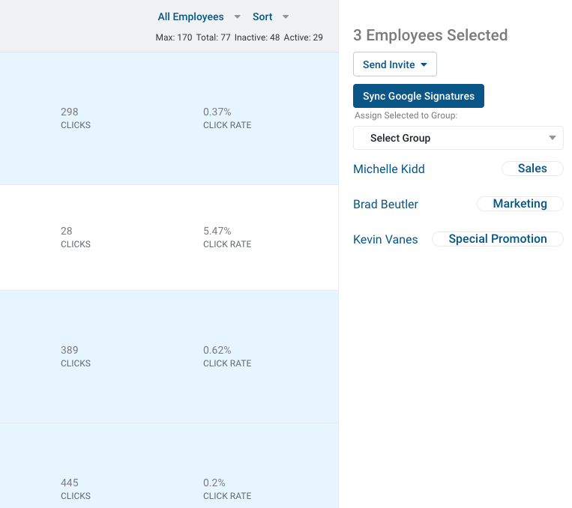Viewport: 572px width, 508px height.
Task: Click Sync Google Signatures button
Action: [x=418, y=96]
